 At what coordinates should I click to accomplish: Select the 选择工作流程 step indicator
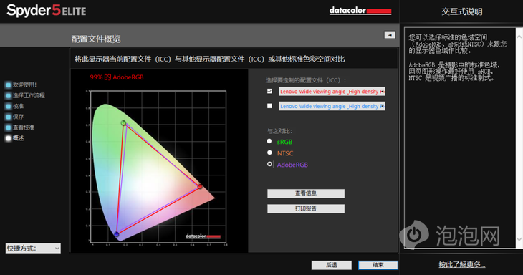(x=9, y=95)
